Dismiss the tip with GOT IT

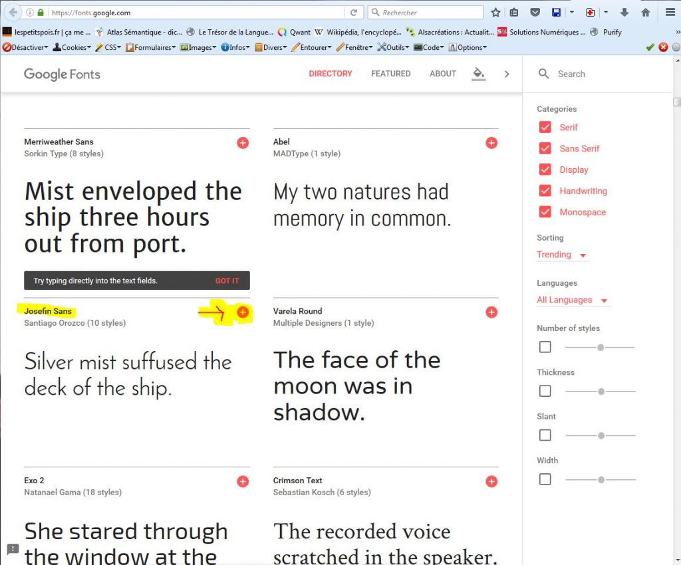(227, 281)
